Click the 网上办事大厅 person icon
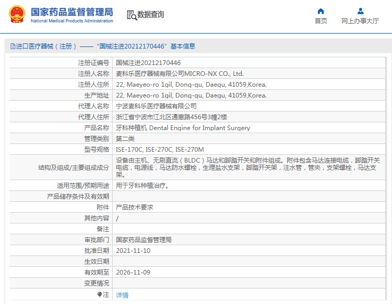The height and width of the screenshot is (304, 392). [360, 11]
